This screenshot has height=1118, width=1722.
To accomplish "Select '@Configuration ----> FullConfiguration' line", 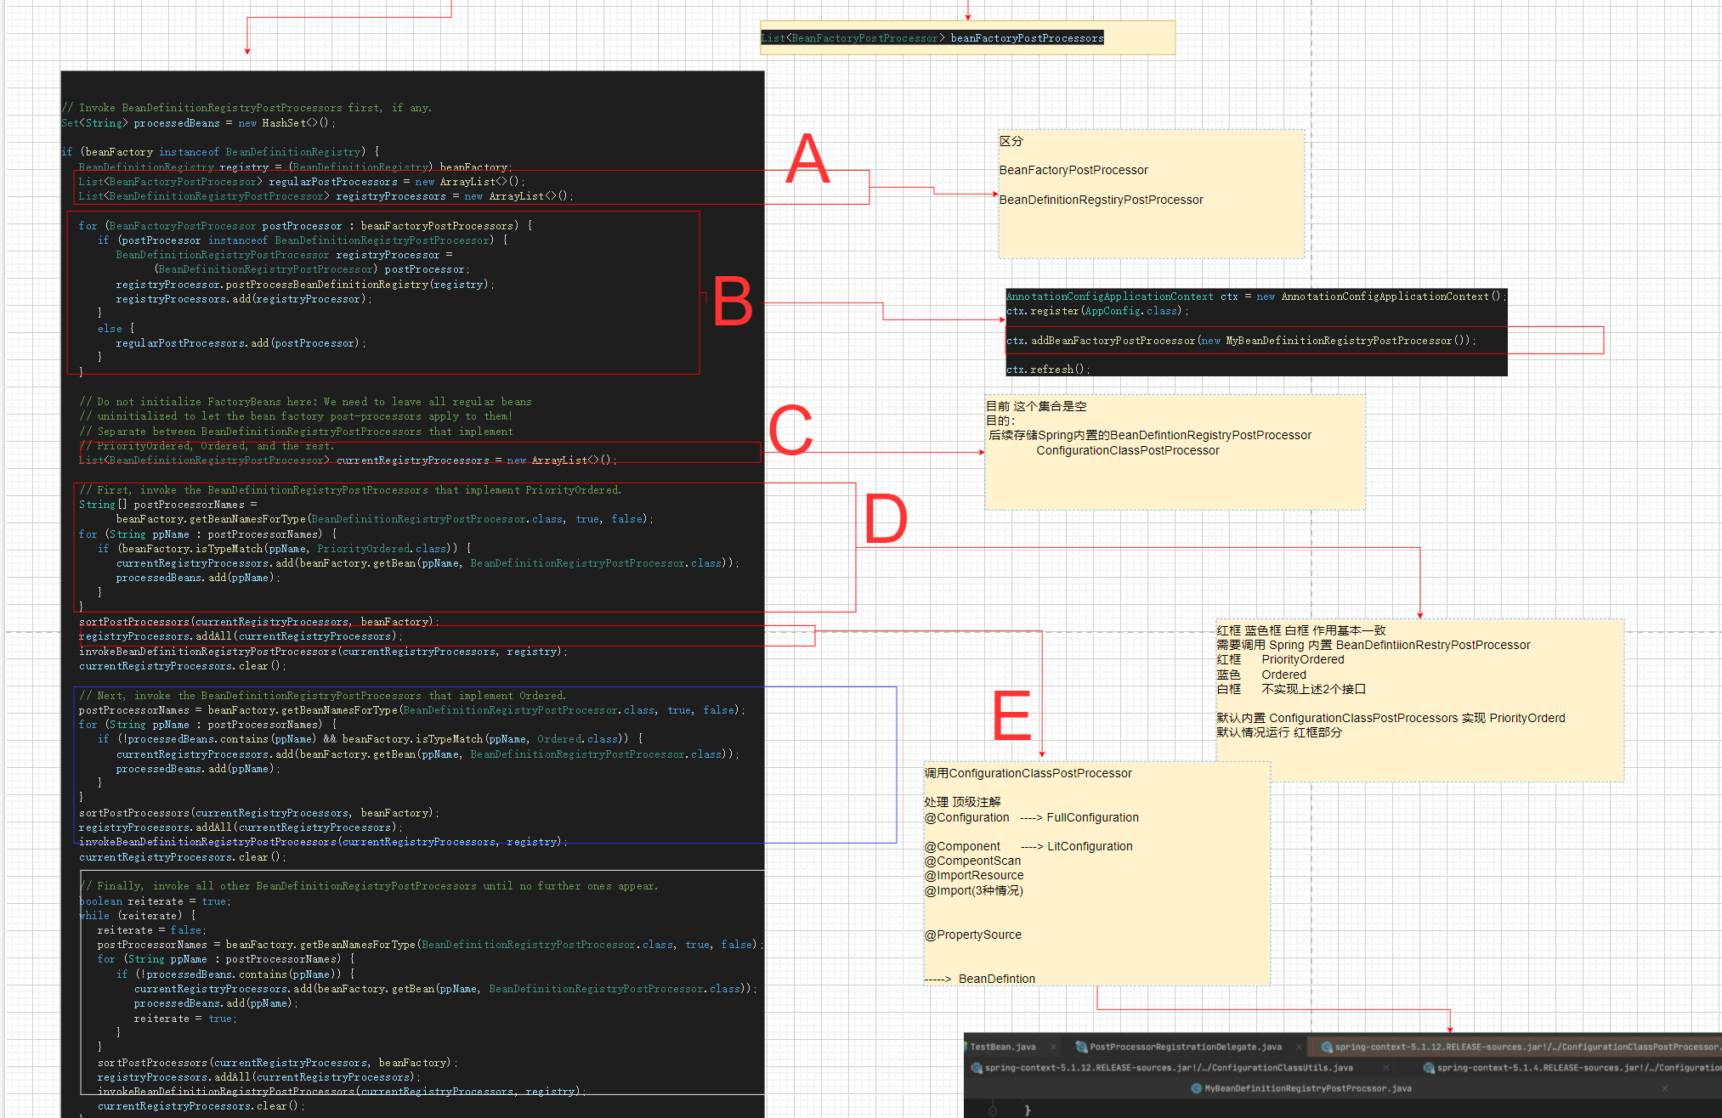I will tap(1032, 817).
